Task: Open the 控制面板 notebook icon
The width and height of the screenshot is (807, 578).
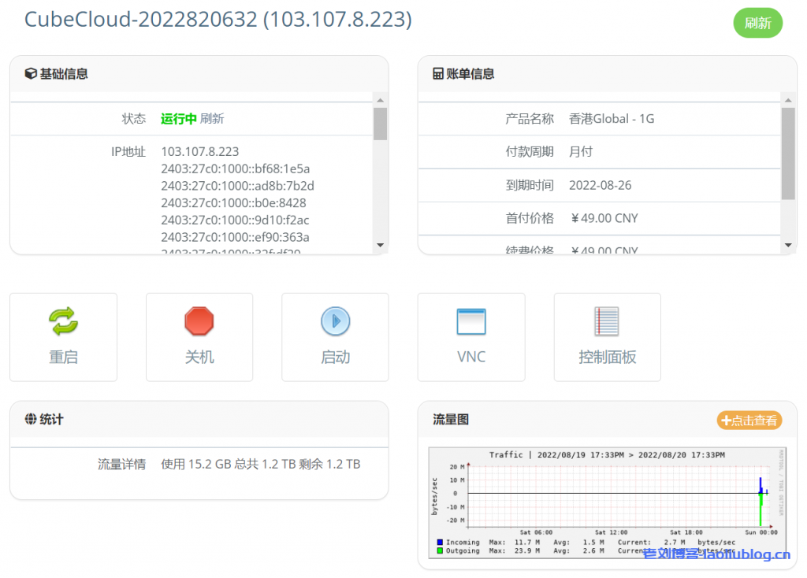Action: tap(607, 321)
